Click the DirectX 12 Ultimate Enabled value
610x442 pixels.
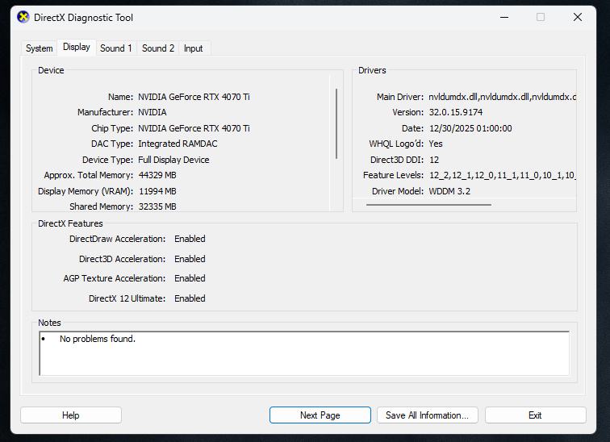(x=190, y=298)
